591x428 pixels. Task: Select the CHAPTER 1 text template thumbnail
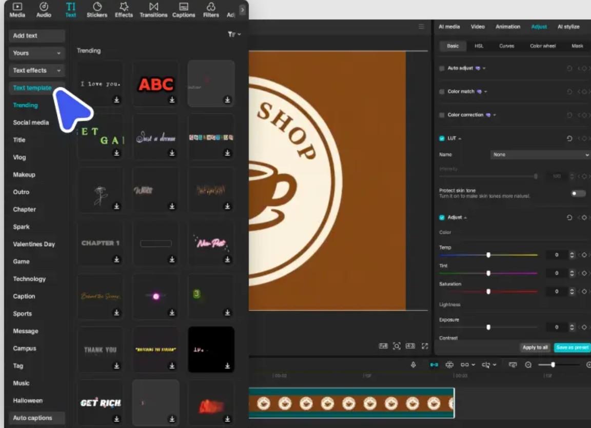click(x=100, y=243)
